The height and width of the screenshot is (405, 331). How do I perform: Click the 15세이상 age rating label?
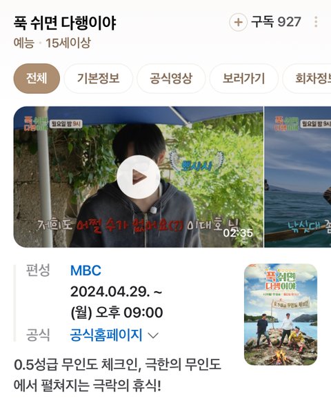pos(68,43)
